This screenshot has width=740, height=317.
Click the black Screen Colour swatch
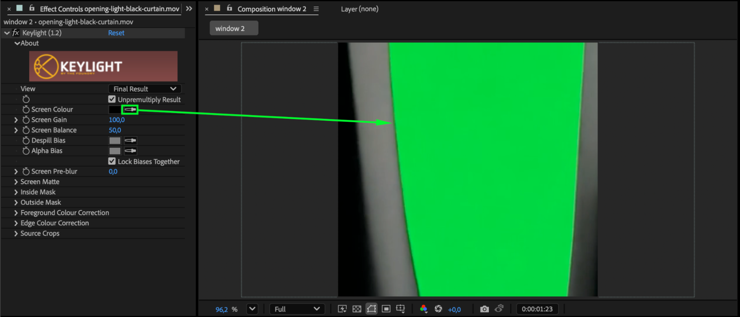[x=114, y=109]
